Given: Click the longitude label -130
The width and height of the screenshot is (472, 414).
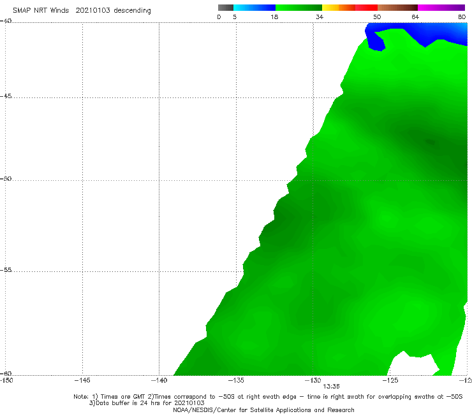Looking at the screenshot, I should pos(313,380).
